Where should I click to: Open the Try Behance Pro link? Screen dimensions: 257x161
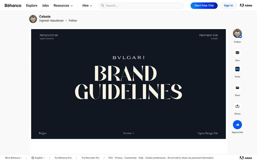(x=63, y=158)
